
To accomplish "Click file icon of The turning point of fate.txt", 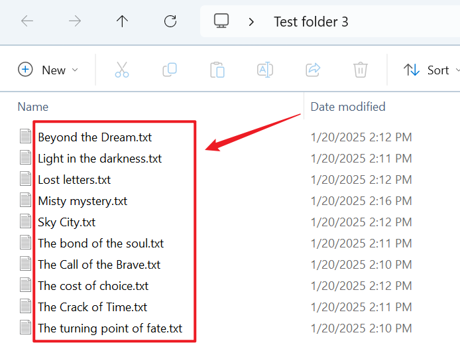I will (x=26, y=327).
